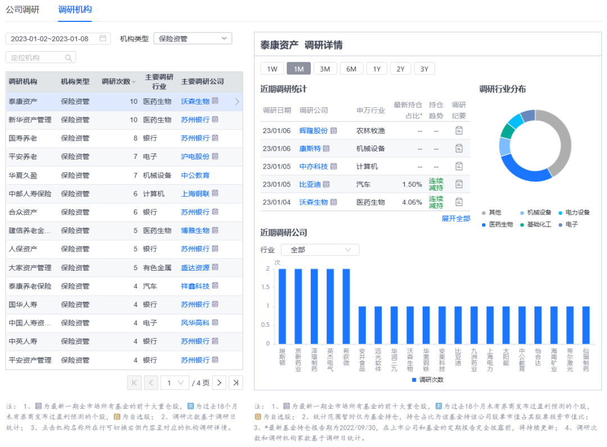The width and height of the screenshot is (607, 447).
Task: Click the fund badge next to 比亚迪
Action: [327, 184]
